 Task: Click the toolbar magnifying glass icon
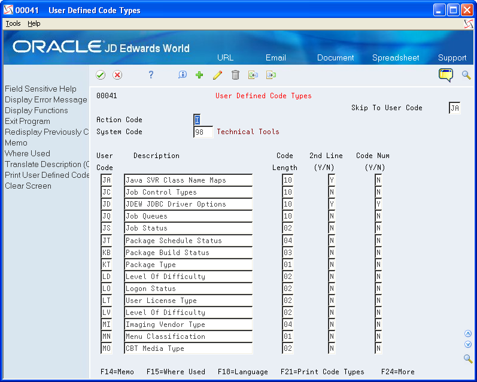click(x=466, y=75)
